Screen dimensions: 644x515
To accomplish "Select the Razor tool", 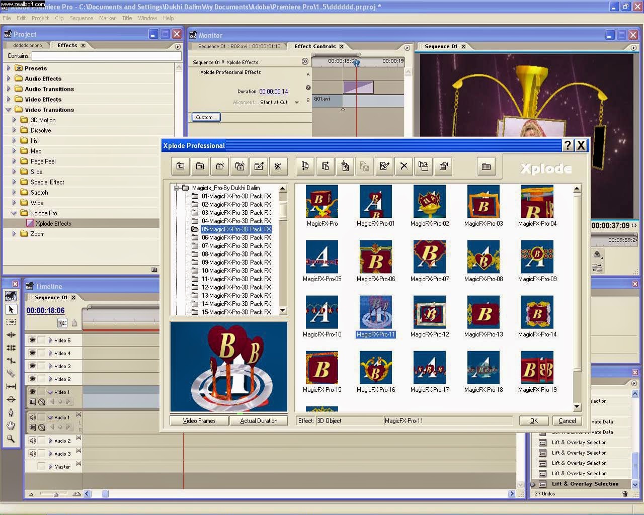I will pyautogui.click(x=11, y=373).
